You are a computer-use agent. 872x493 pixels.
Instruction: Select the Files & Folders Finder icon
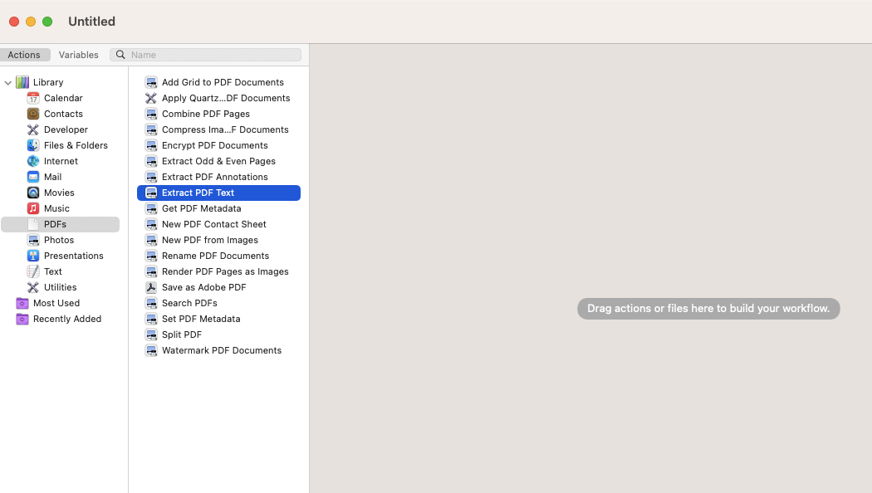33,145
